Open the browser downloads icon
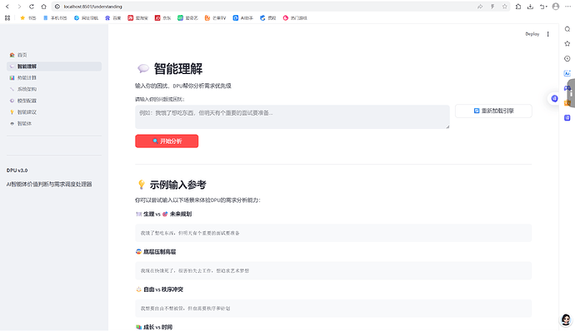 point(530,7)
